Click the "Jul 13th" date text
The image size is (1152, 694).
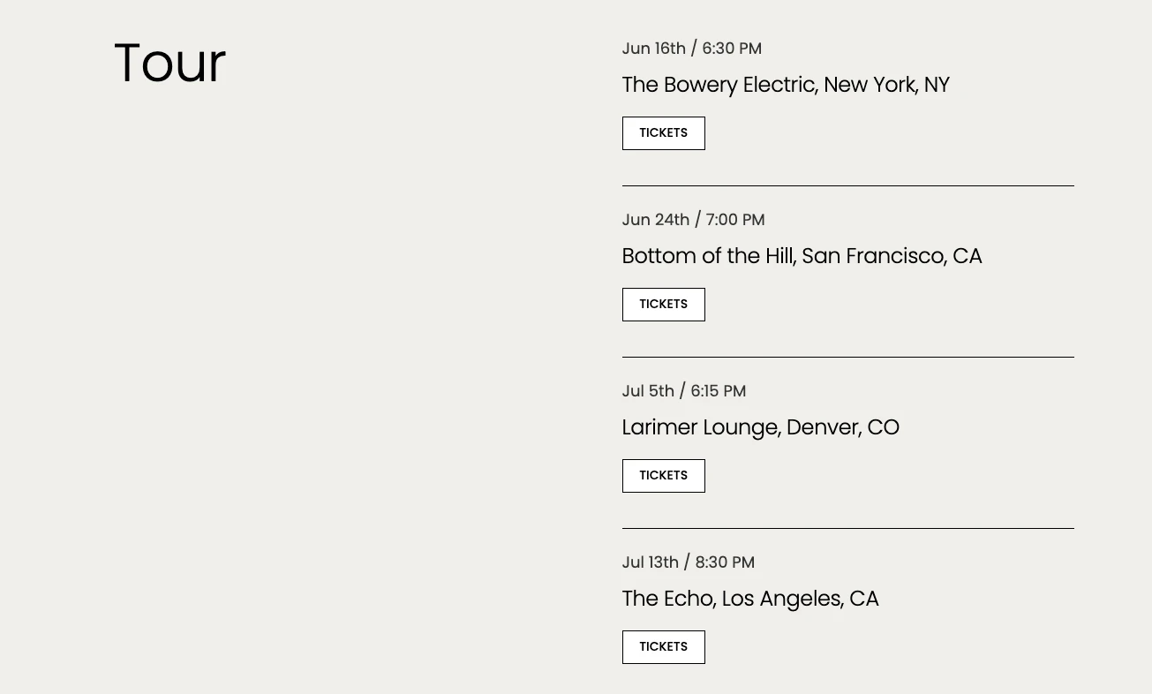pyautogui.click(x=650, y=562)
